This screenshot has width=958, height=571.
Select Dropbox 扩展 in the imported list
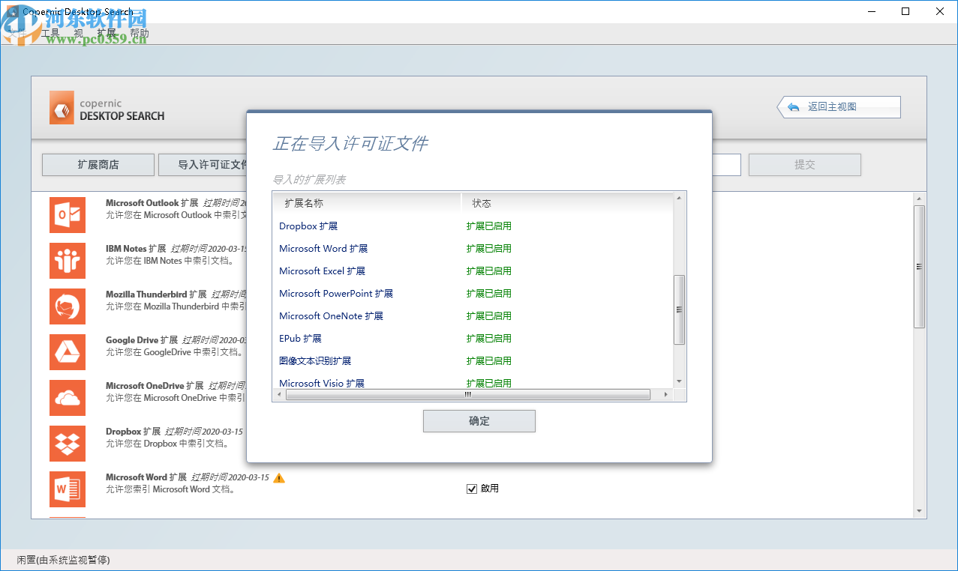(x=308, y=226)
